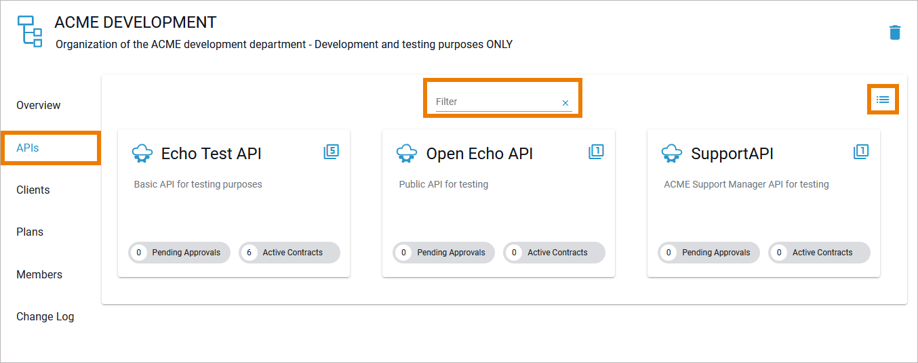Click into the Filter text field
This screenshot has width=918, height=363.
coord(495,102)
